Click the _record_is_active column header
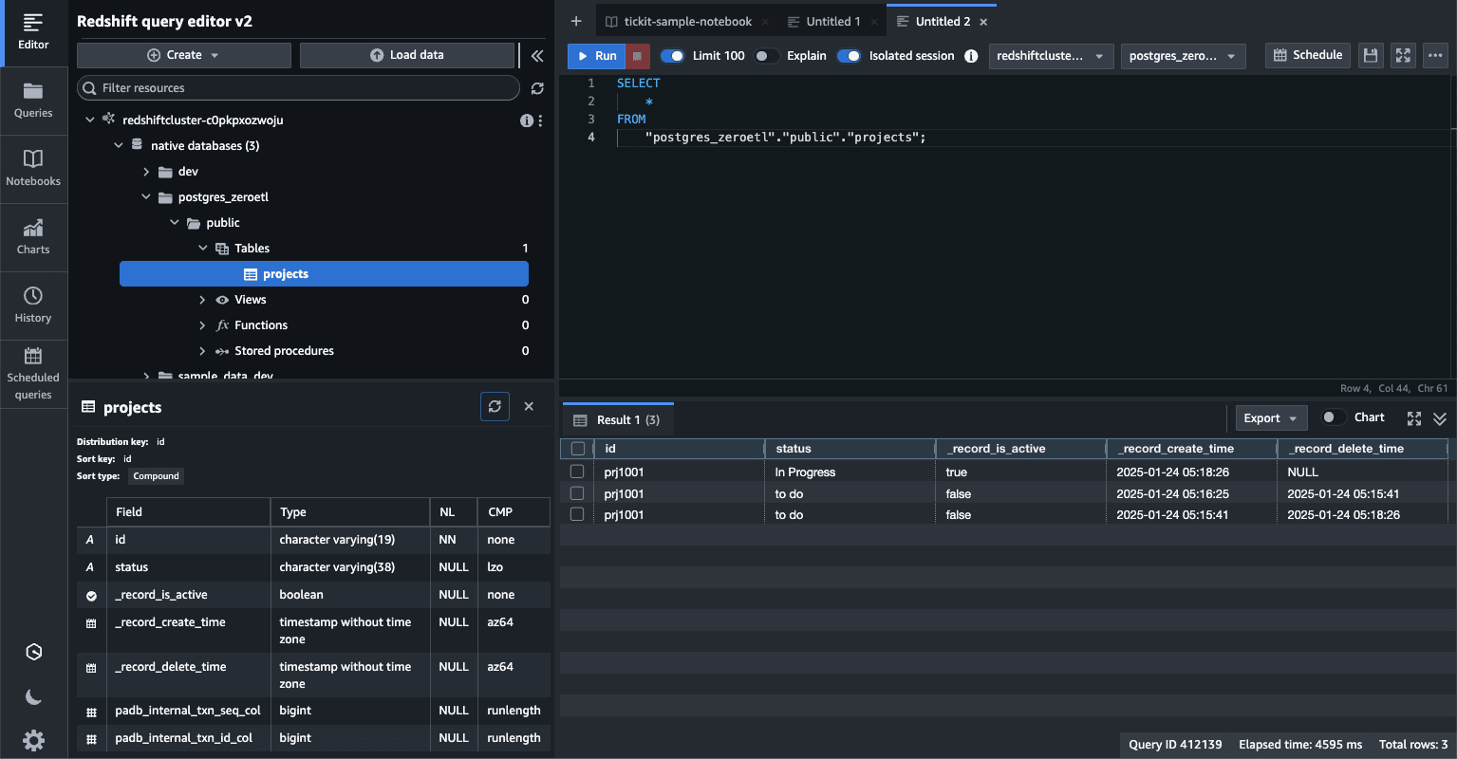This screenshot has width=1457, height=759. click(1020, 449)
